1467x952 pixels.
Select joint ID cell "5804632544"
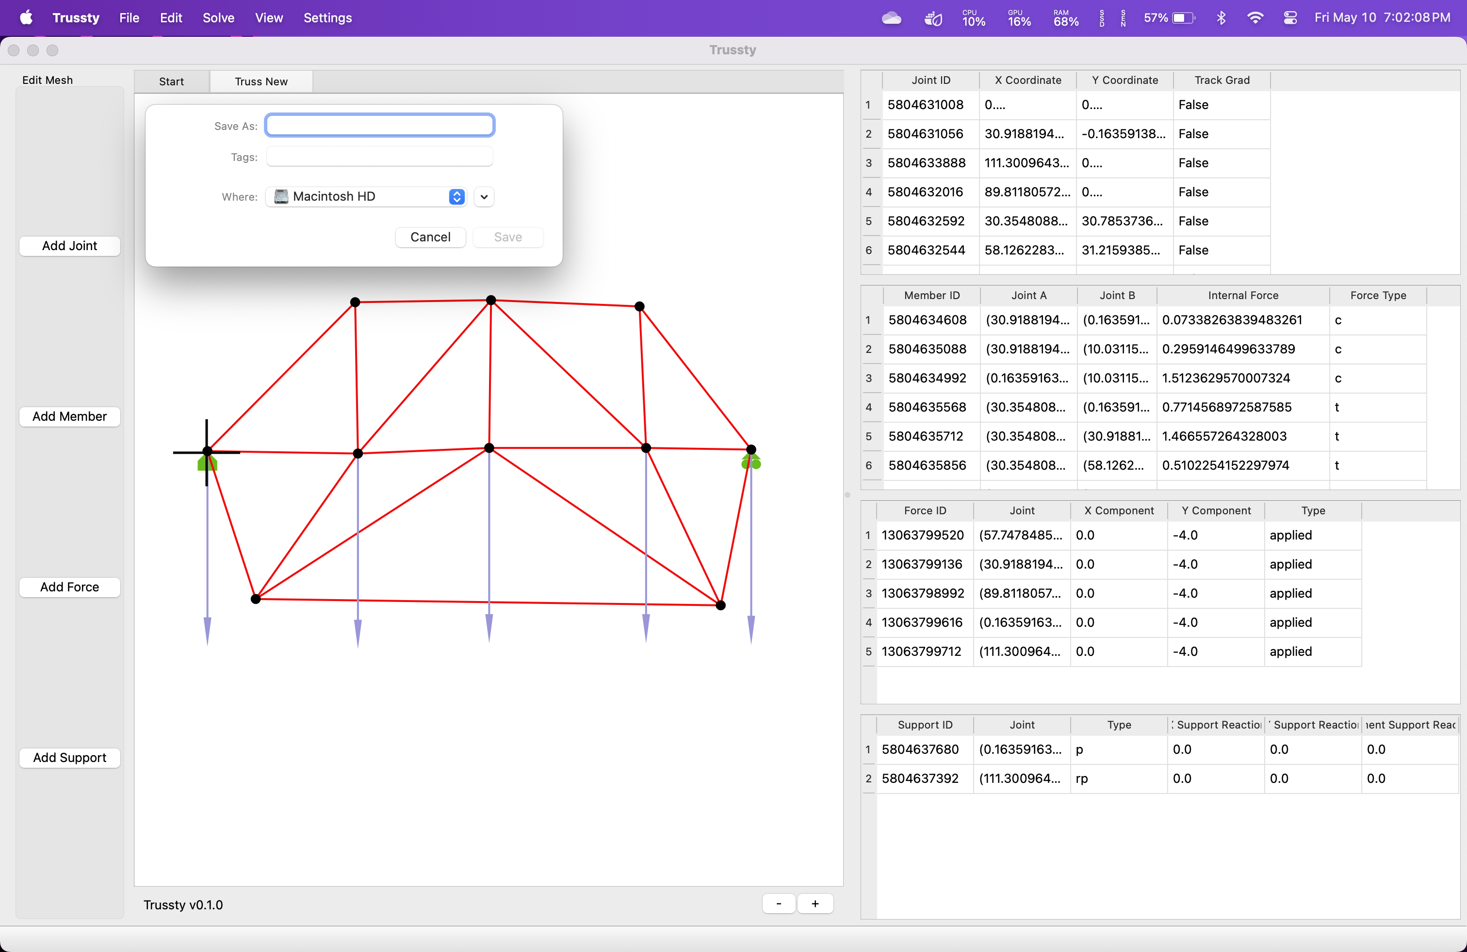pos(931,250)
